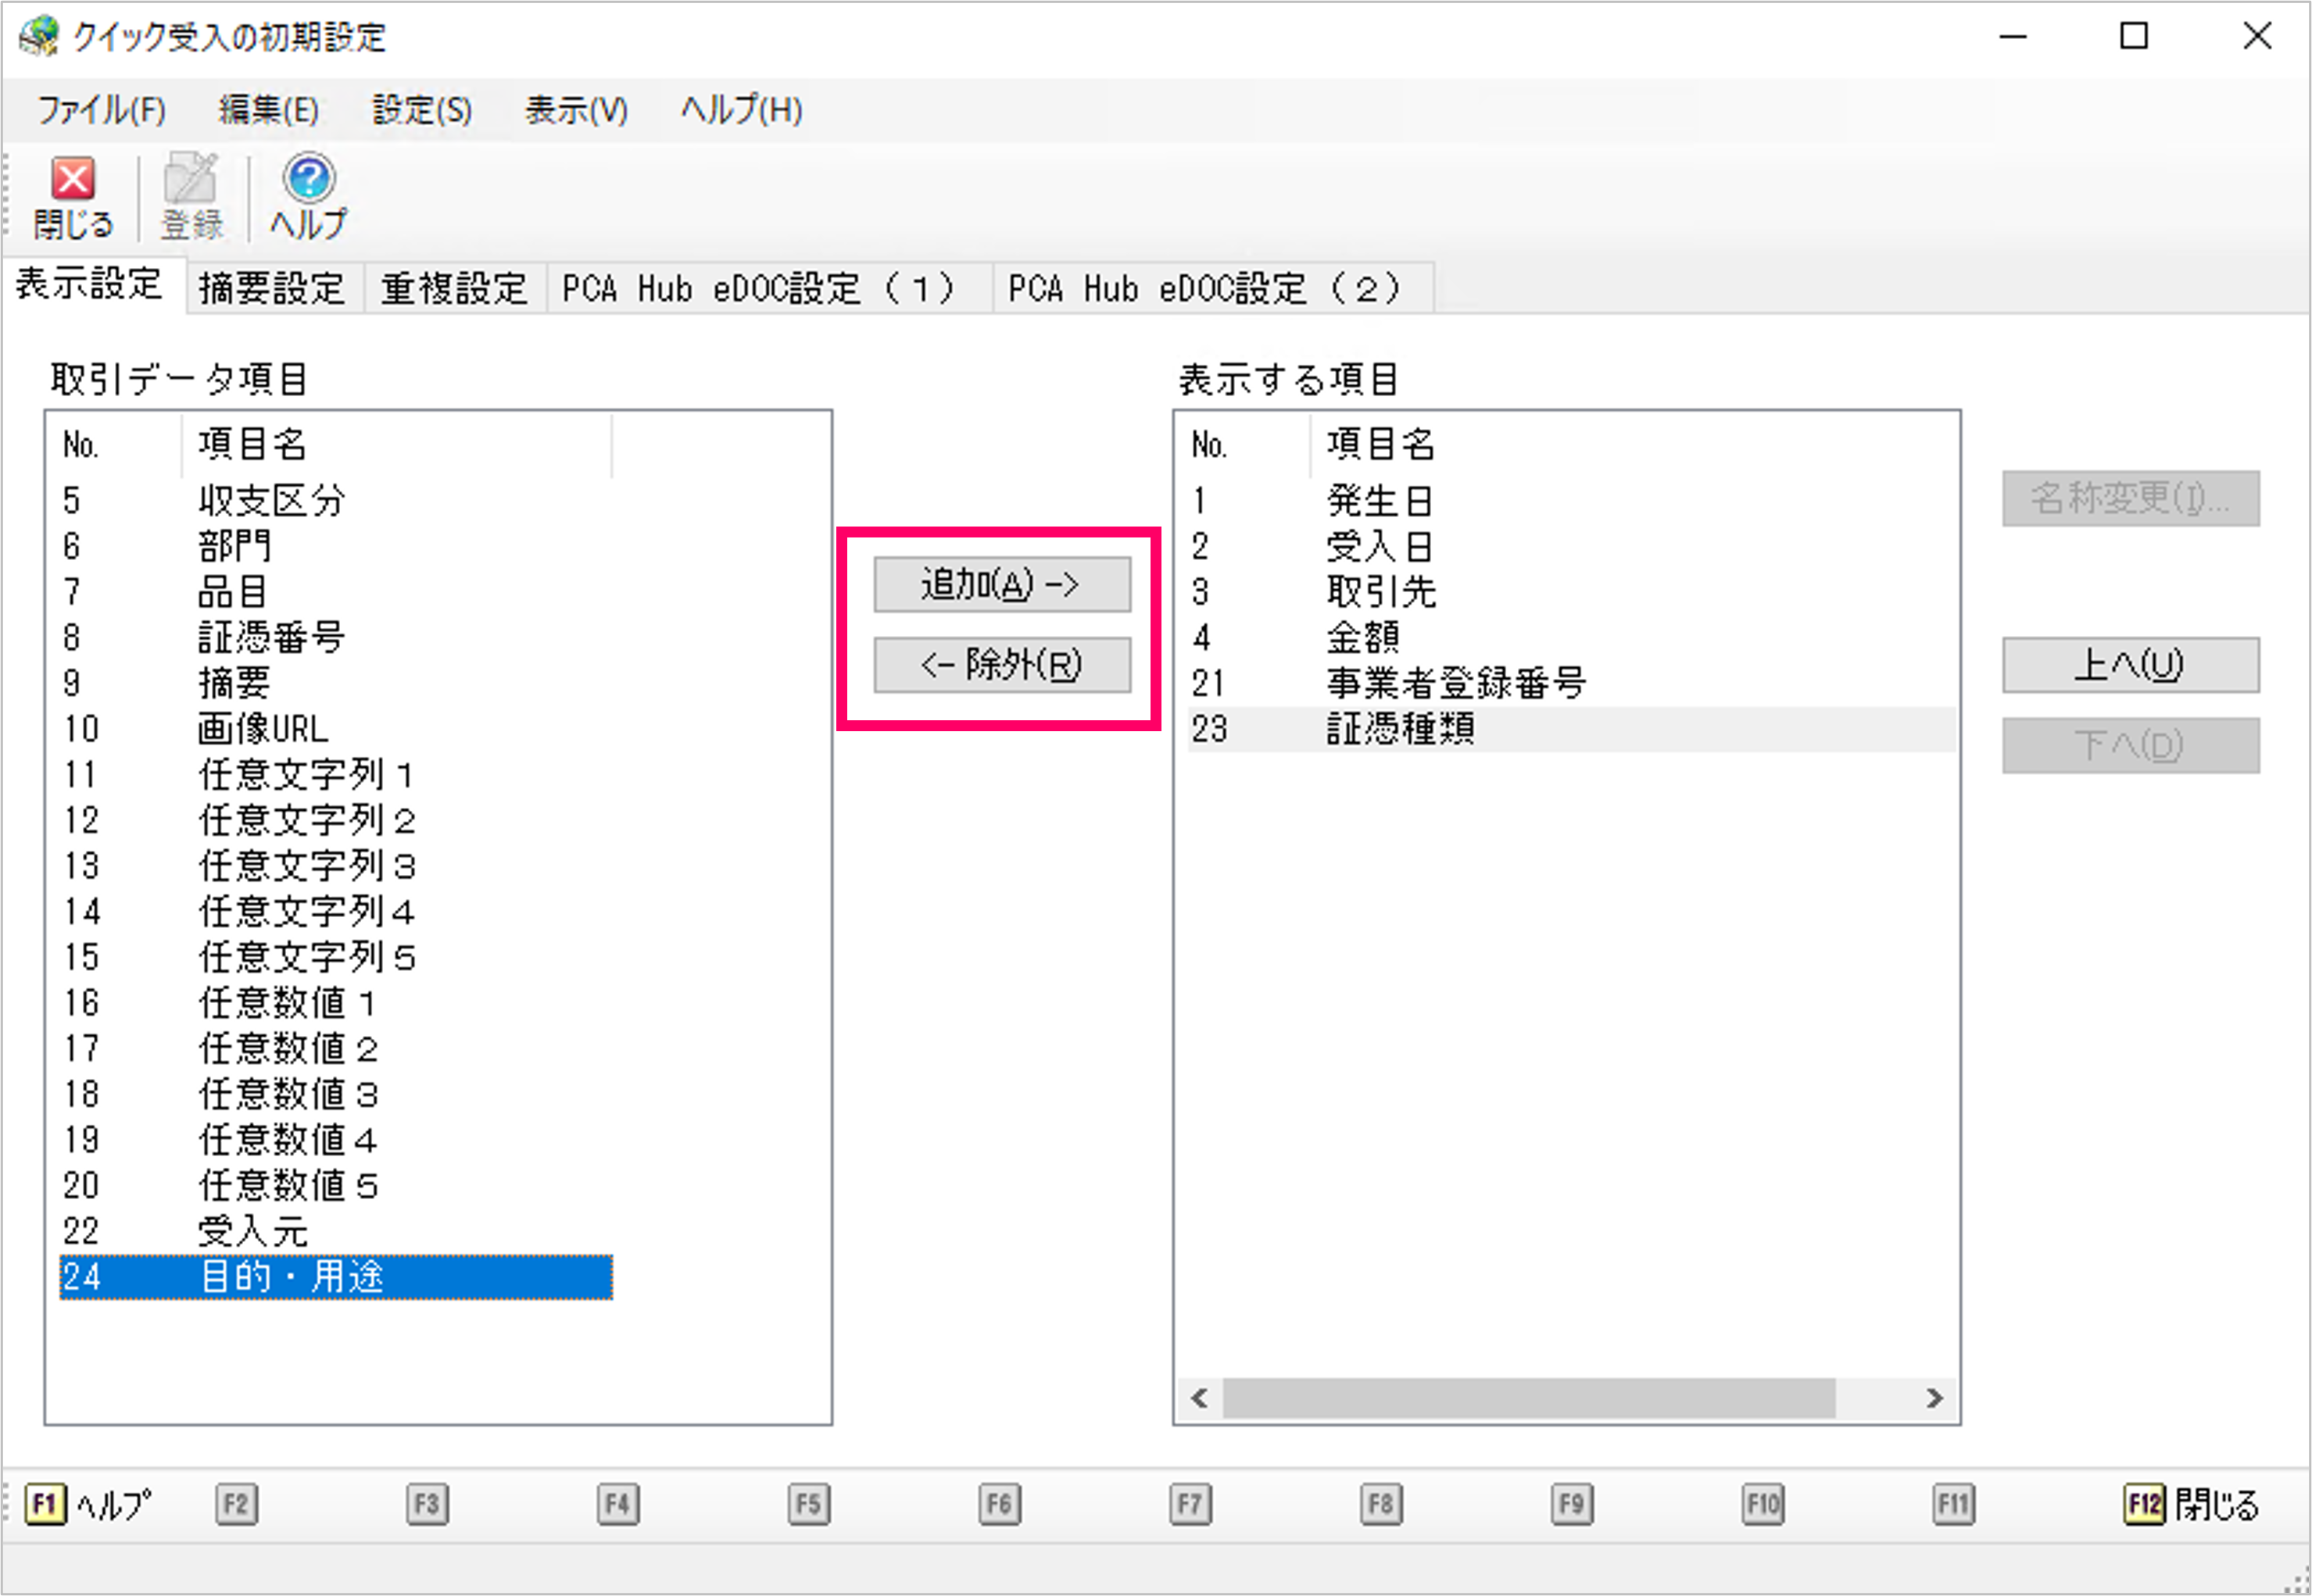Select 事業者登録番号 in the 表示する項目 list
The width and height of the screenshot is (2312, 1596).
click(1455, 683)
